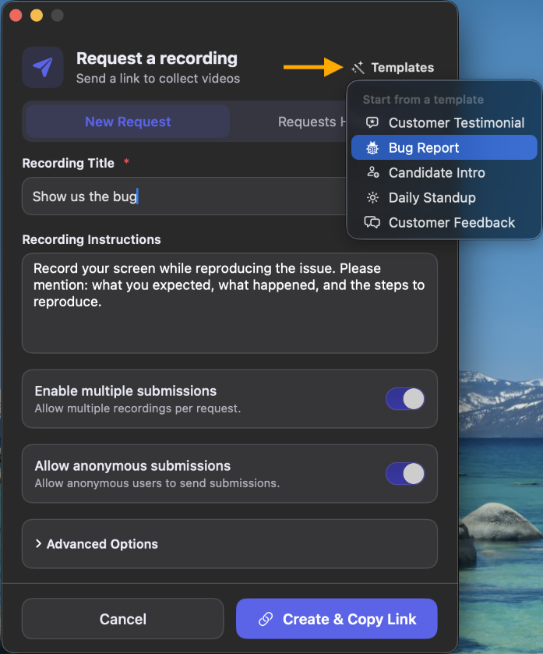
Task: Click the 'Request a recording' heading
Action: click(157, 58)
